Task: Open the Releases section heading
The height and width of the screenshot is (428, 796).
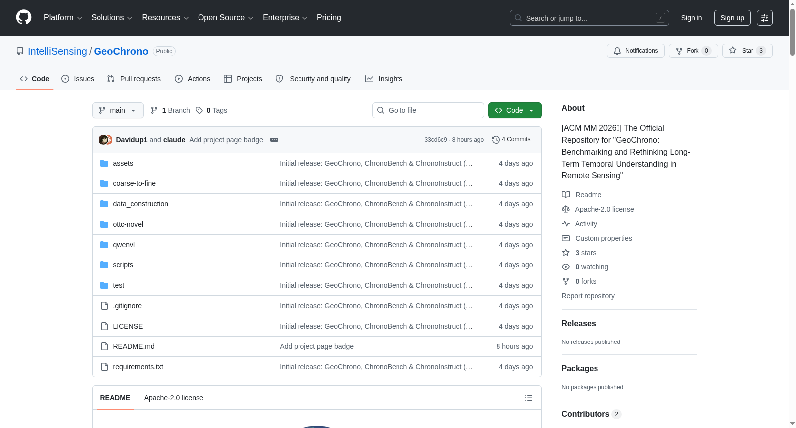Action: (x=579, y=323)
